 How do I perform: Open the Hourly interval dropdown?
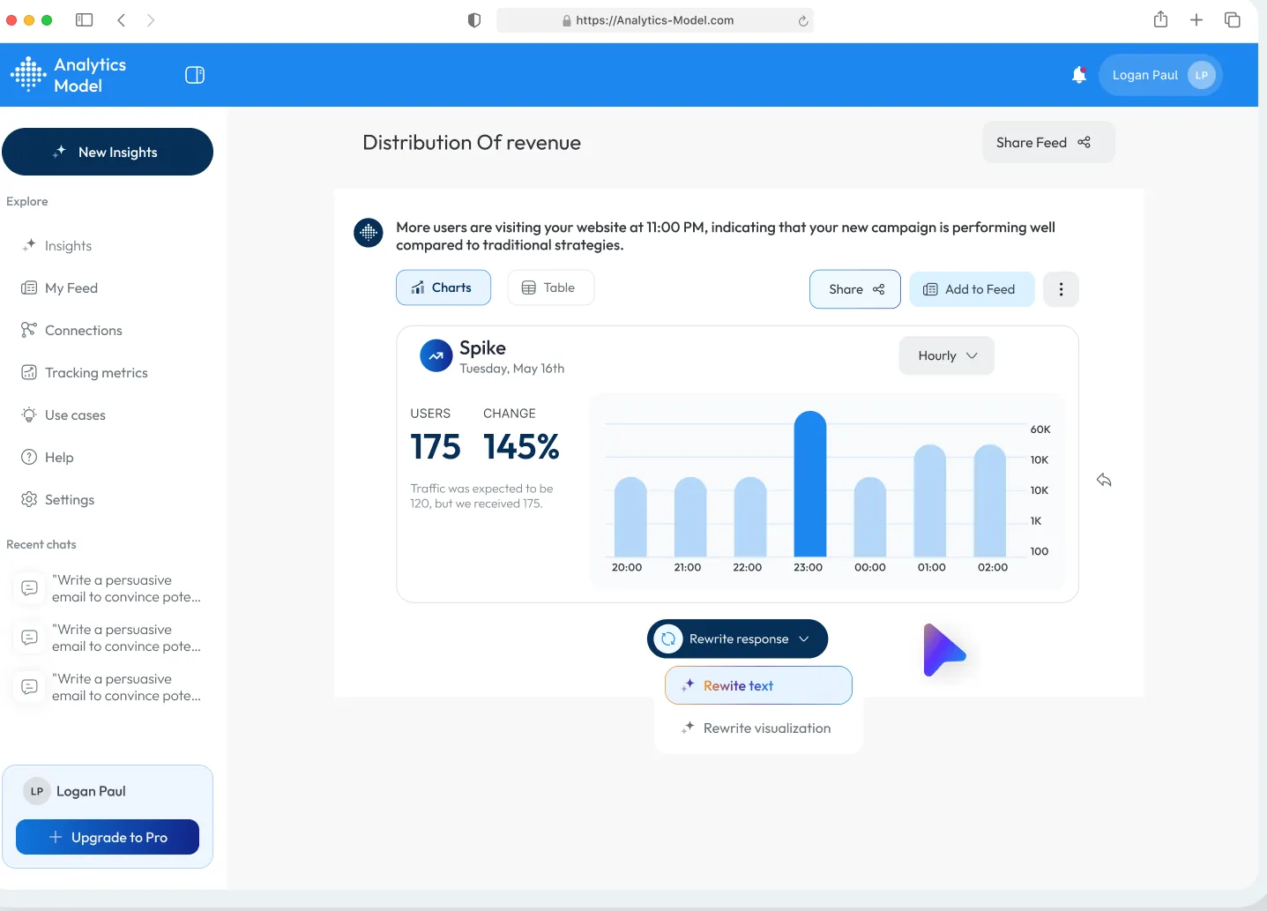(x=947, y=355)
